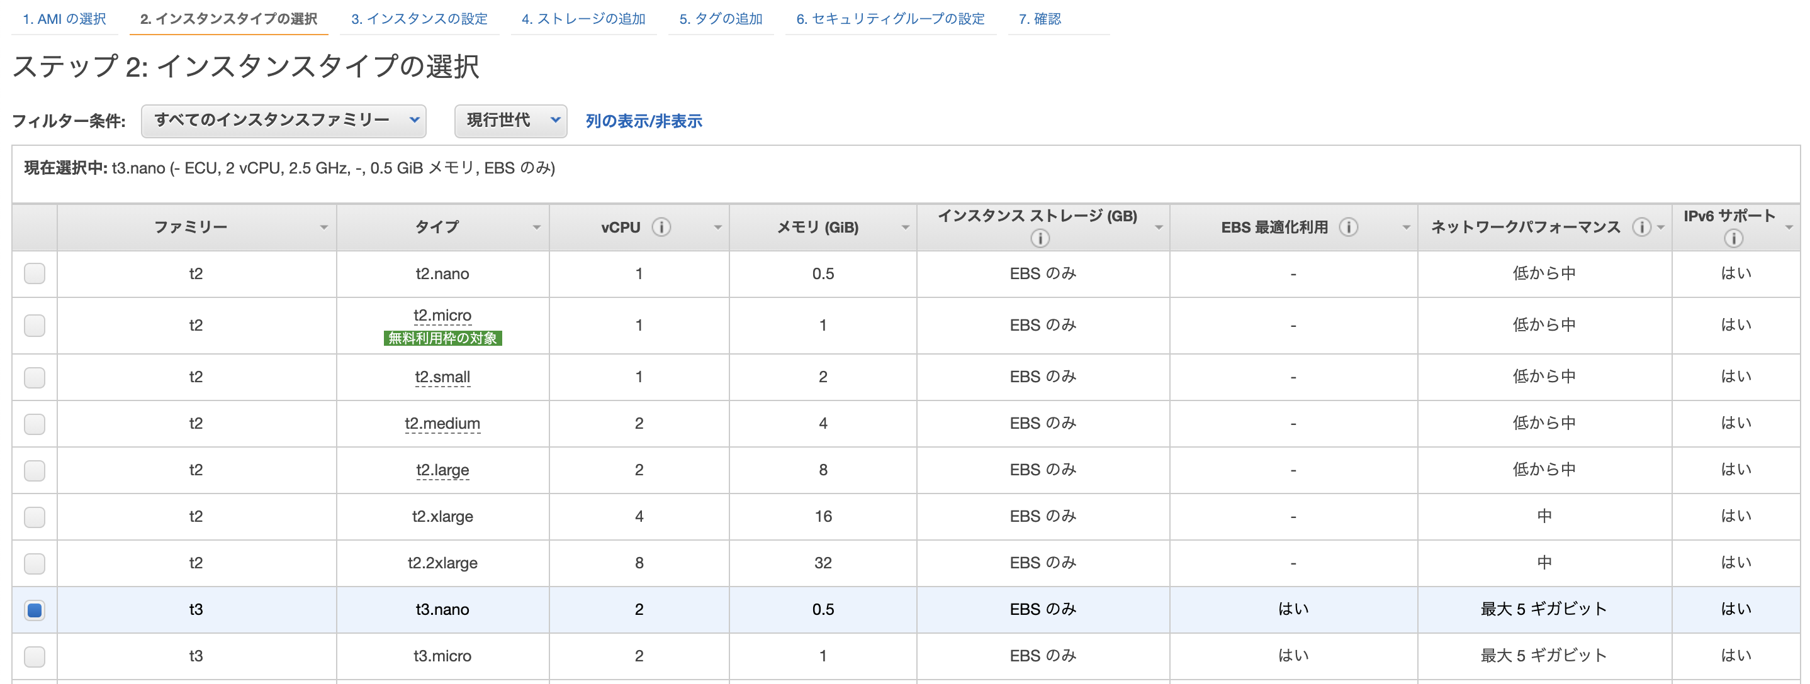Click the t3.nano type cell
1810x684 pixels.
442,610
